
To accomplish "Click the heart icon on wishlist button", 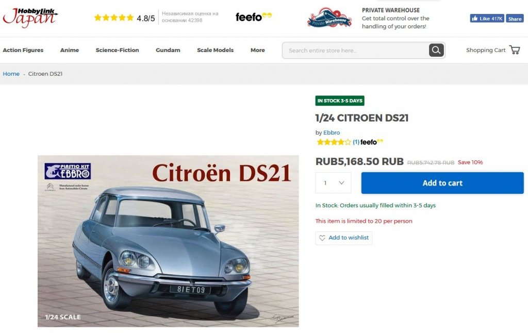I will [x=322, y=238].
